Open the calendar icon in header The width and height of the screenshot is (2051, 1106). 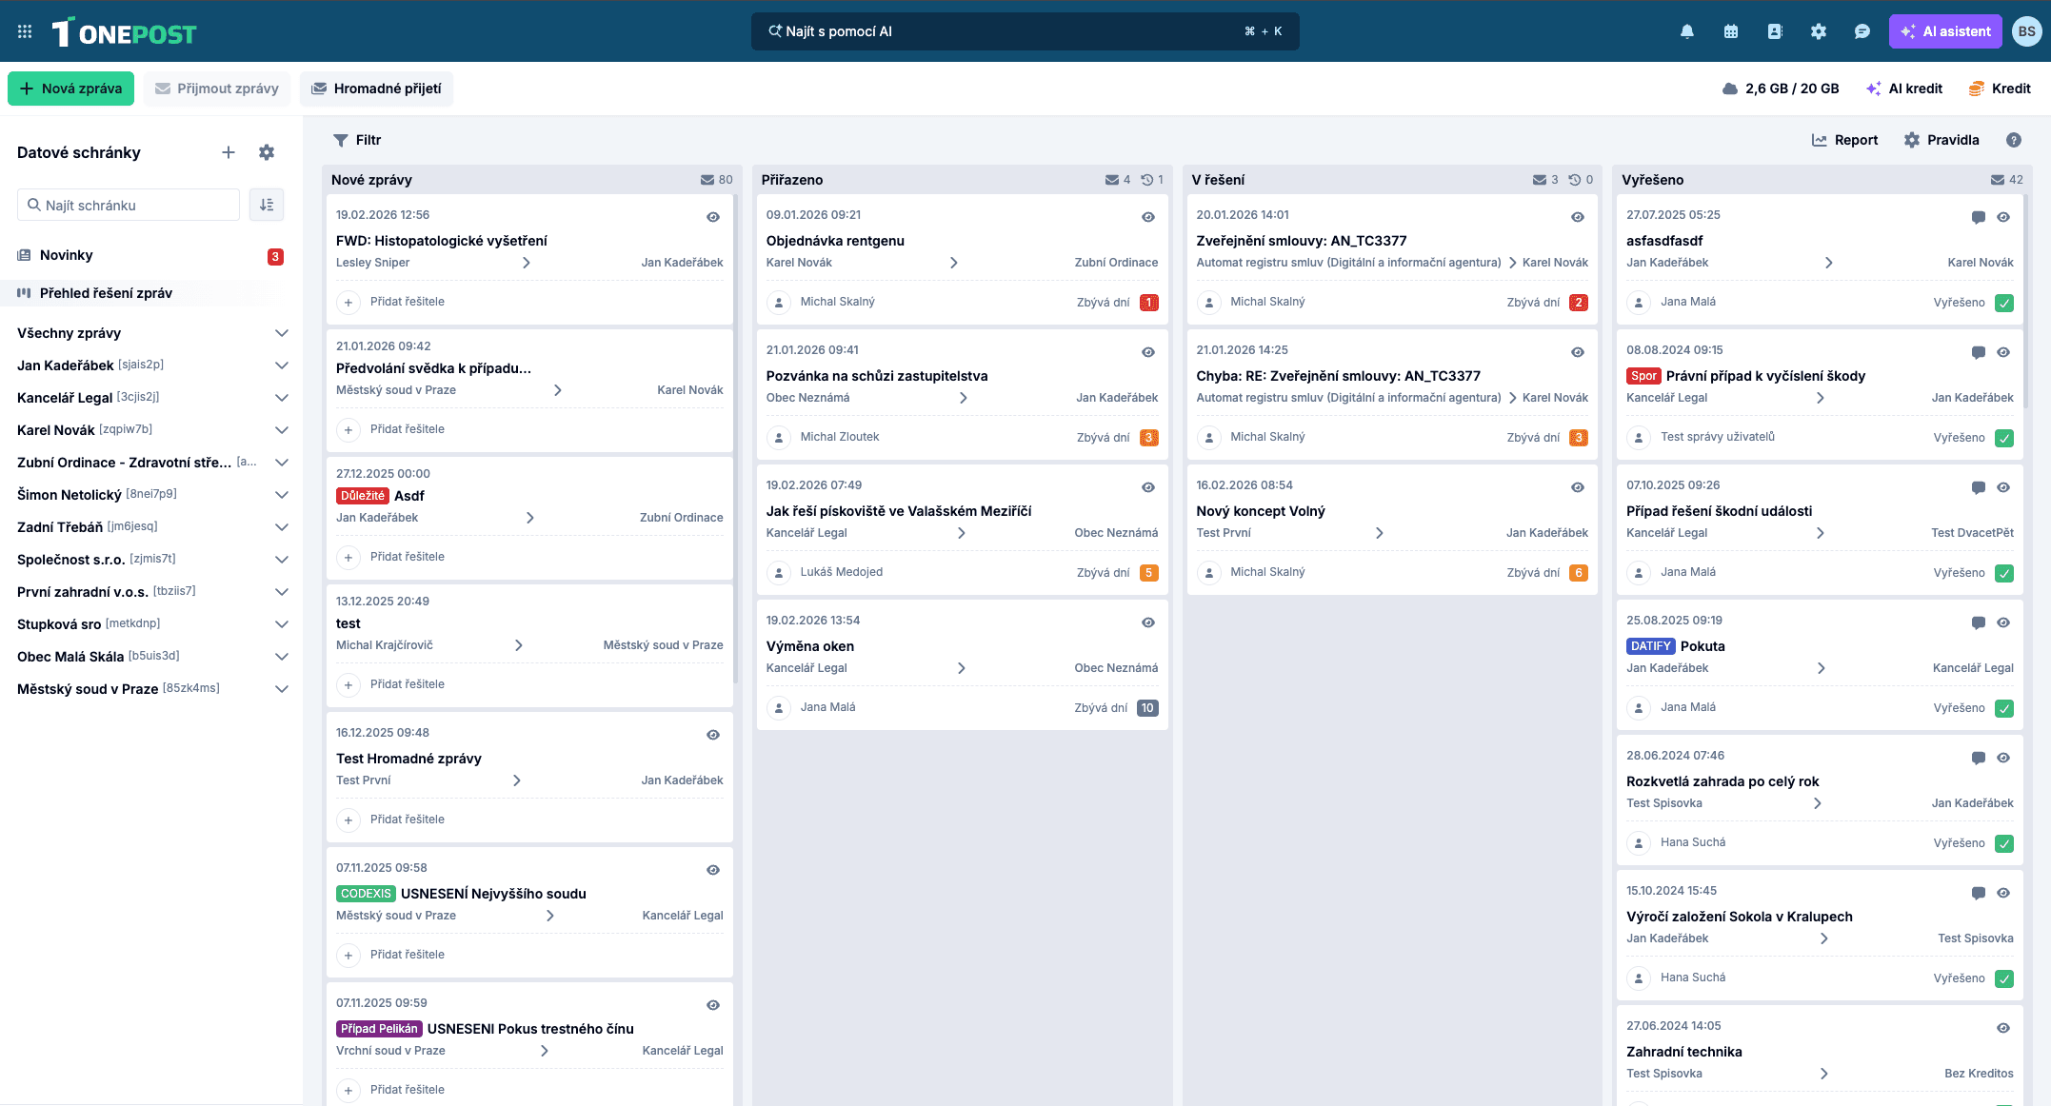pyautogui.click(x=1731, y=31)
